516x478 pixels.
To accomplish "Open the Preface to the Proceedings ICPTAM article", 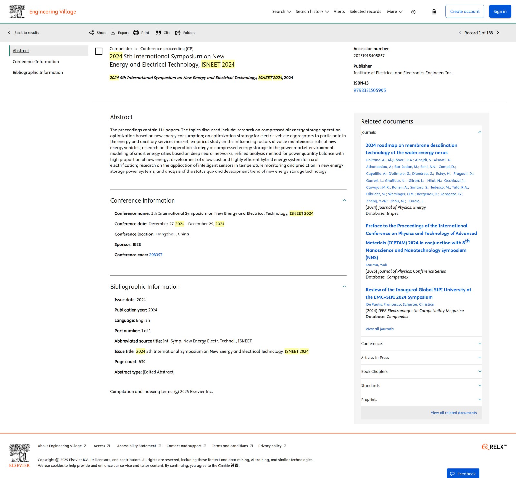I will 421,242.
